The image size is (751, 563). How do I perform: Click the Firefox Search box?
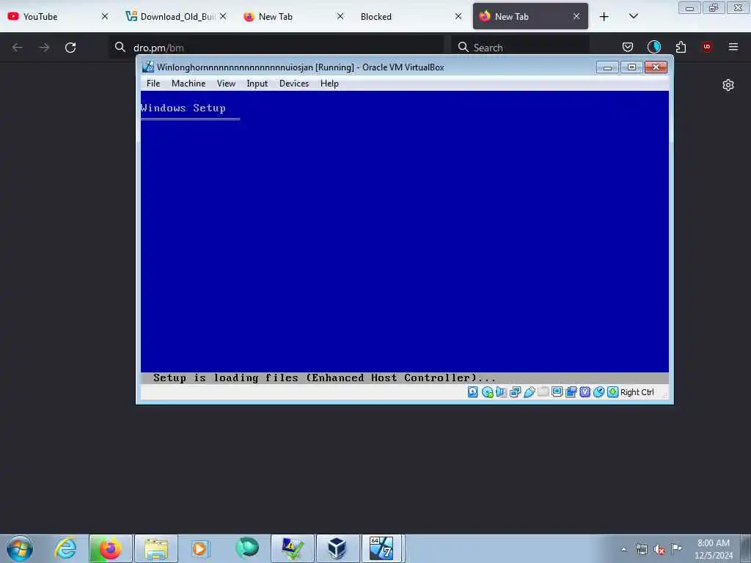[x=520, y=48]
